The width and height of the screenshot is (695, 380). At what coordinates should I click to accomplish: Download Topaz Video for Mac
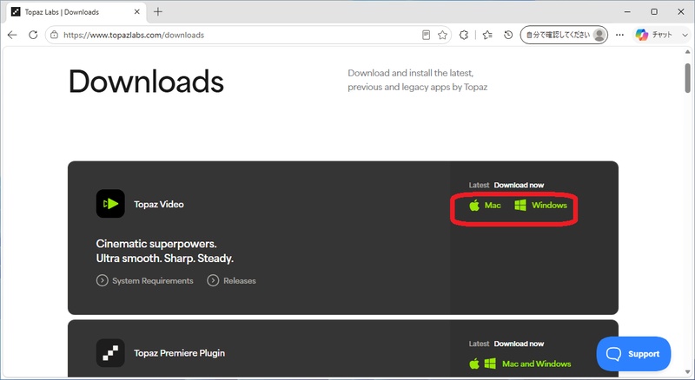coord(493,205)
